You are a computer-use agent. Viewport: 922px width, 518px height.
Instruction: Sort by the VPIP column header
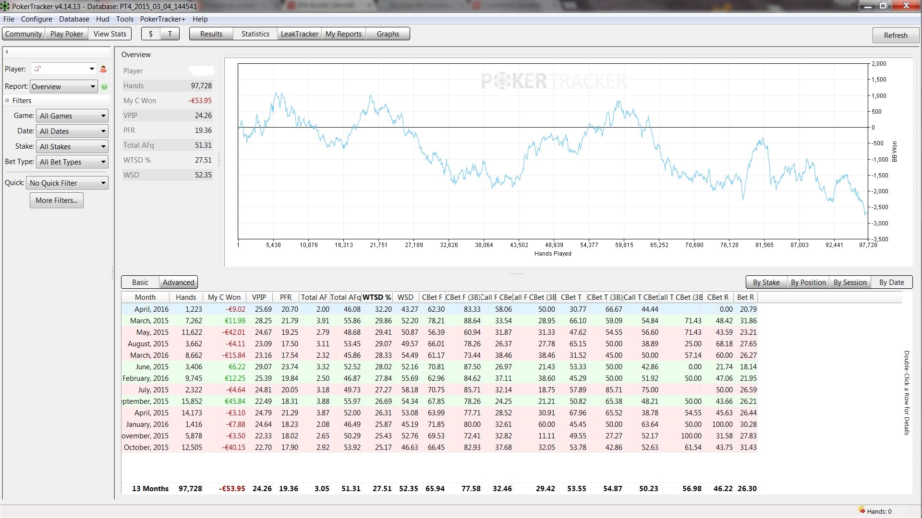point(259,297)
